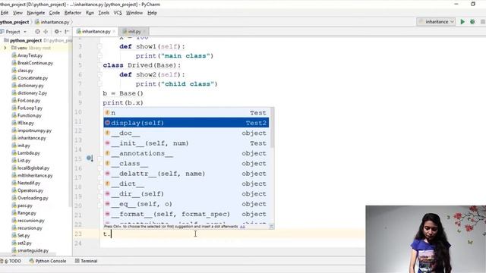Open importnumpy.py in project tree

click(34, 130)
